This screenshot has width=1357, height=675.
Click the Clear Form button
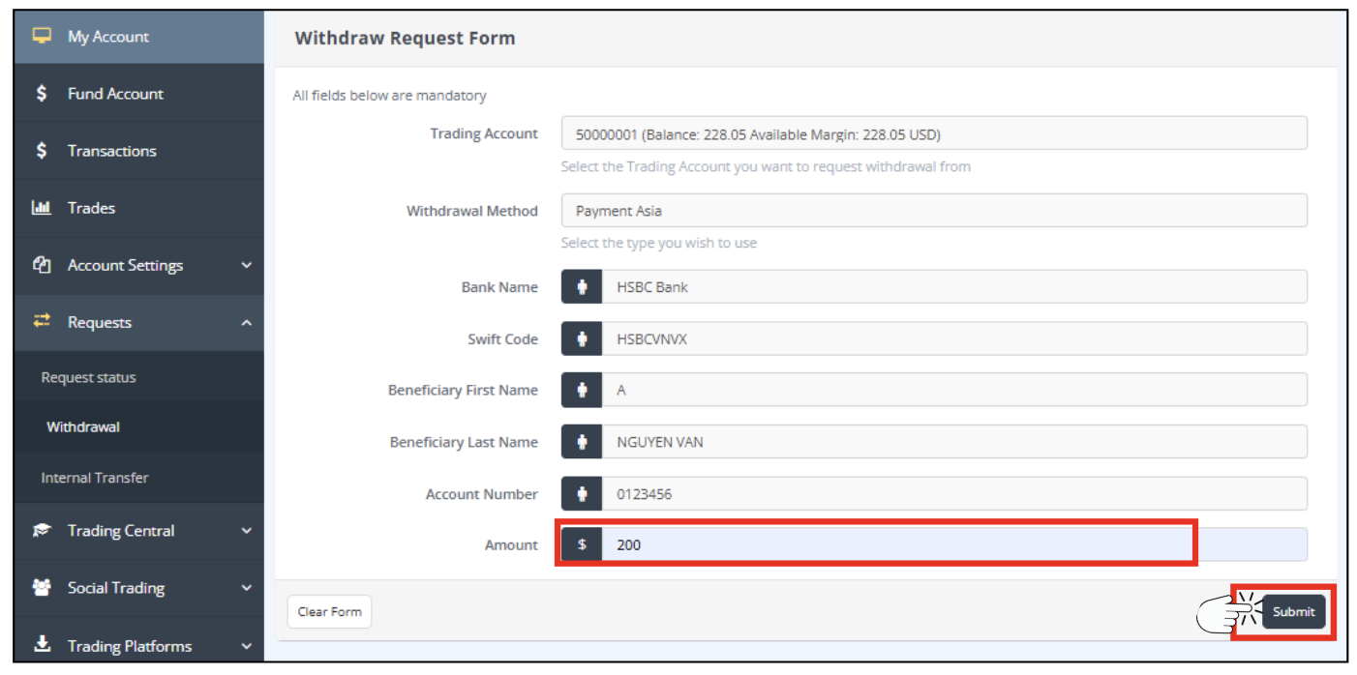[x=329, y=611]
